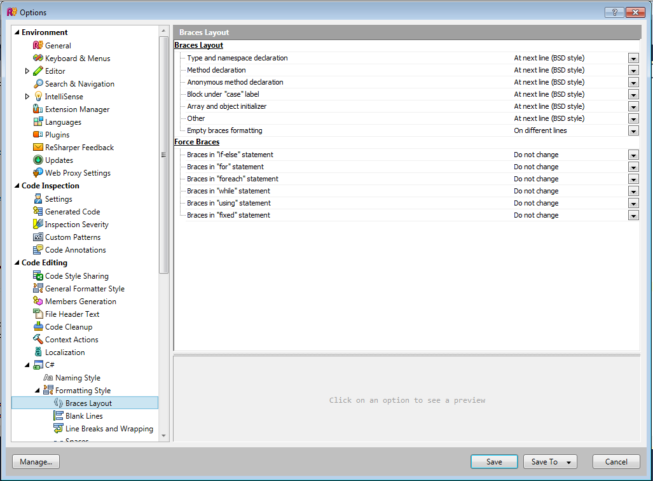Open dropdown for Method declaration braces
This screenshot has width=653, height=481.
pyautogui.click(x=633, y=71)
